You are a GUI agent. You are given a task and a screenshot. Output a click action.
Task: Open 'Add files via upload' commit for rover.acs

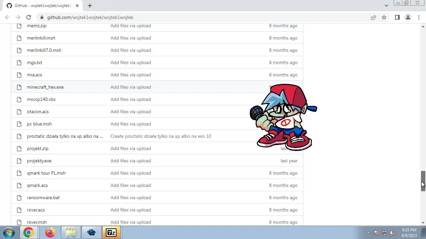point(130,210)
